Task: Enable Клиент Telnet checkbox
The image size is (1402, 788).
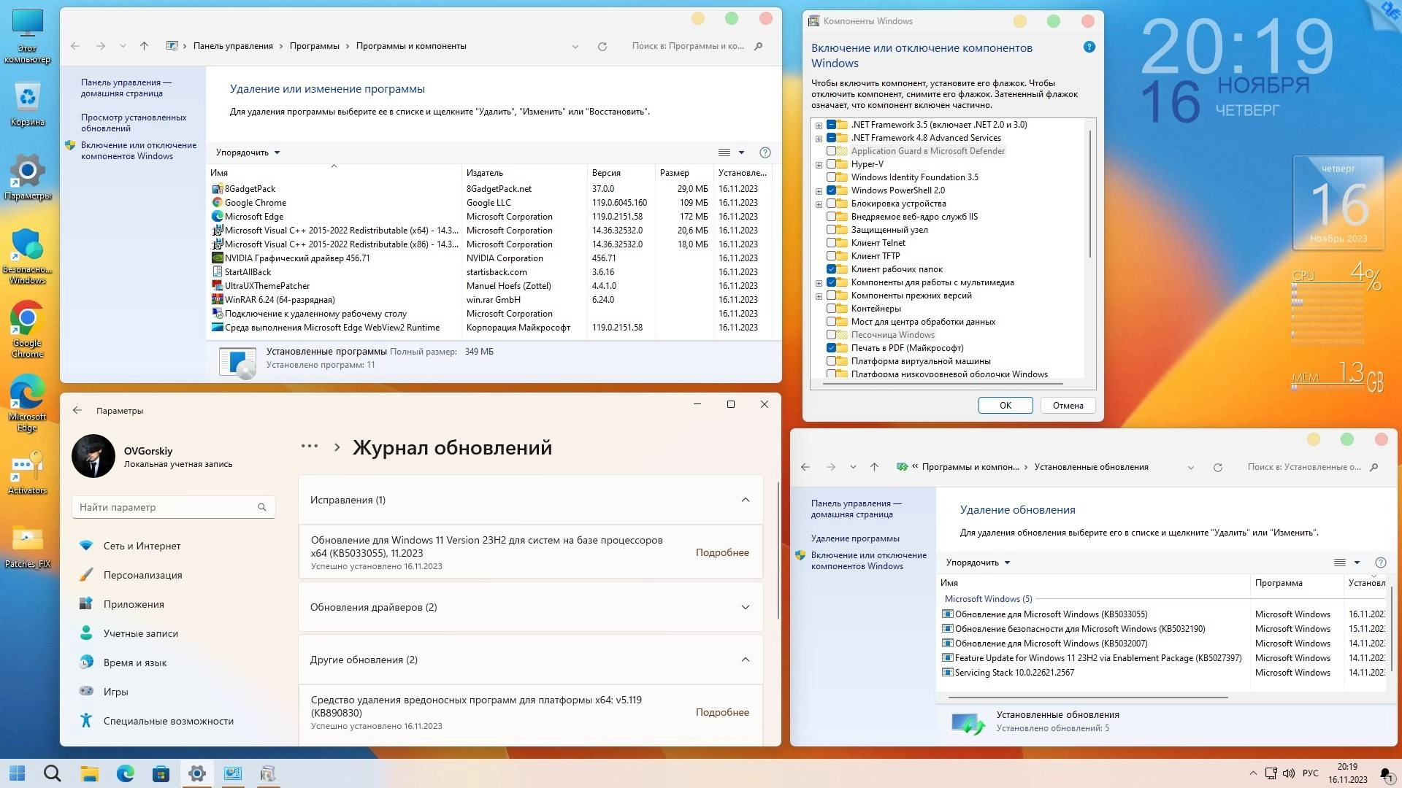Action: [x=831, y=243]
